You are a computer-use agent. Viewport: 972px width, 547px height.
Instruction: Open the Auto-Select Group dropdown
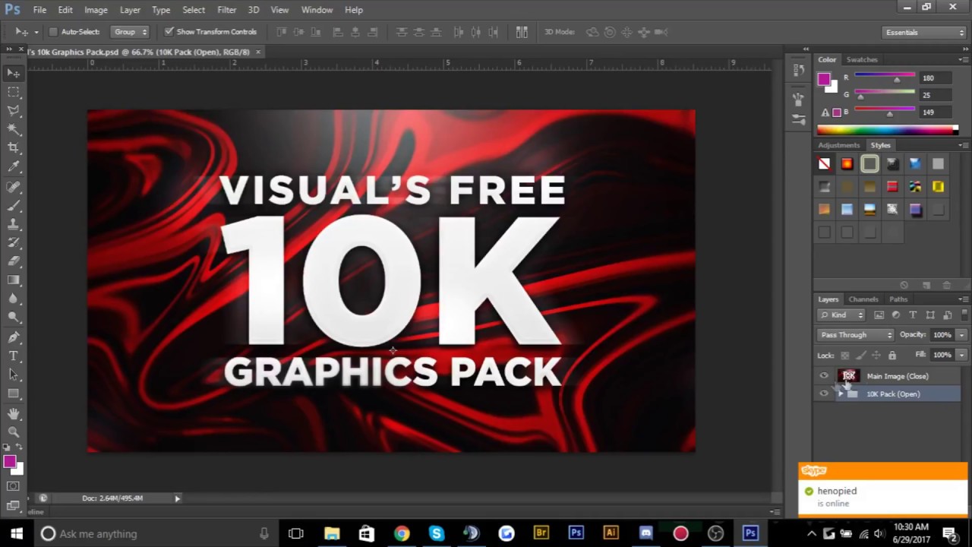pos(130,32)
